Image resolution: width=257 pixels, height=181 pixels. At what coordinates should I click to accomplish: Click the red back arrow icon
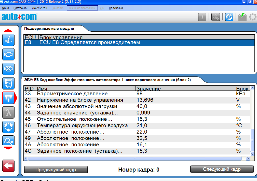pos(8,166)
